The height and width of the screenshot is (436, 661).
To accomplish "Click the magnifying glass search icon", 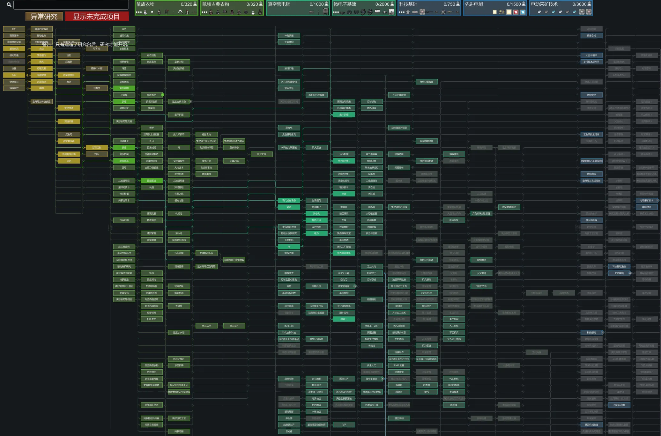I will 9,5.
